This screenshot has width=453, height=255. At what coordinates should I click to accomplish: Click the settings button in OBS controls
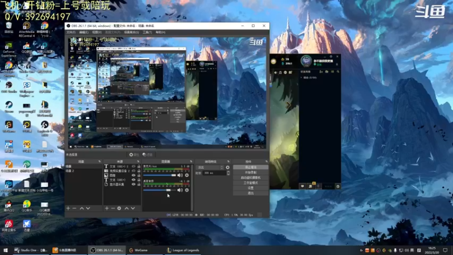pyautogui.click(x=250, y=188)
